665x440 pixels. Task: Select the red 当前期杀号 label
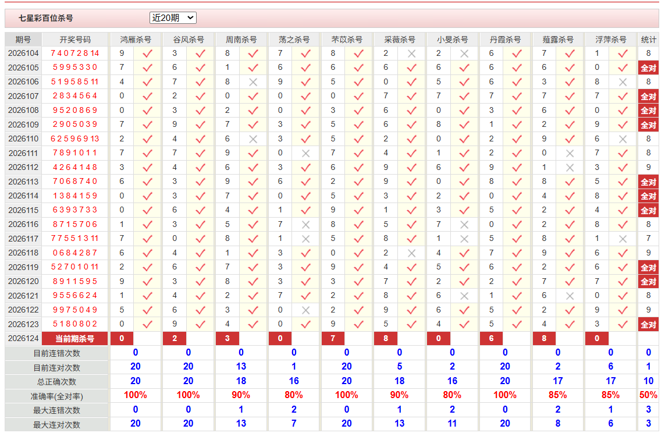(75, 339)
